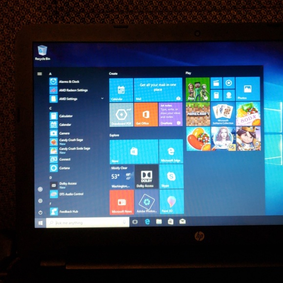Click the Play group heading
Image resolution: width=283 pixels, height=283 pixels.
point(188,73)
